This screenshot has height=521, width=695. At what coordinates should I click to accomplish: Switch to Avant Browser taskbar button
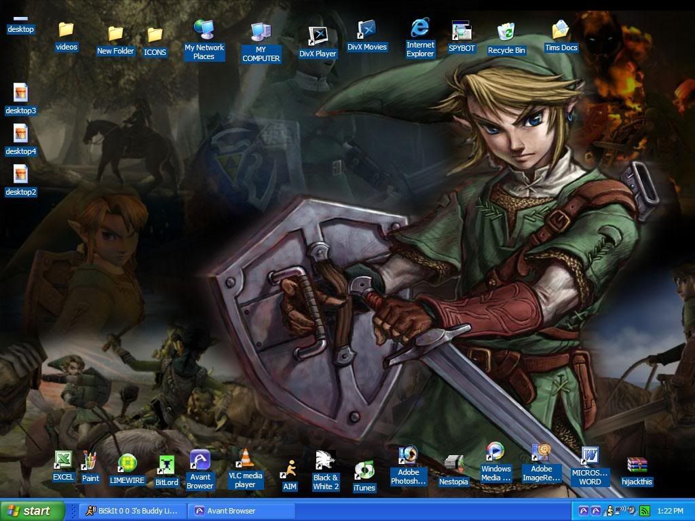(241, 511)
